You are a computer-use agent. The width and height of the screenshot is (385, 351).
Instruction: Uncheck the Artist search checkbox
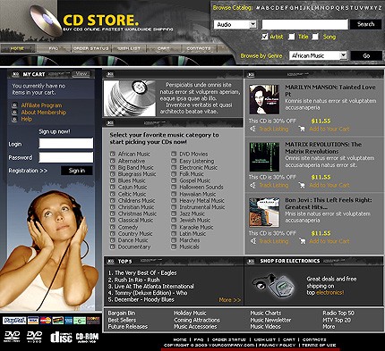[x=264, y=37]
